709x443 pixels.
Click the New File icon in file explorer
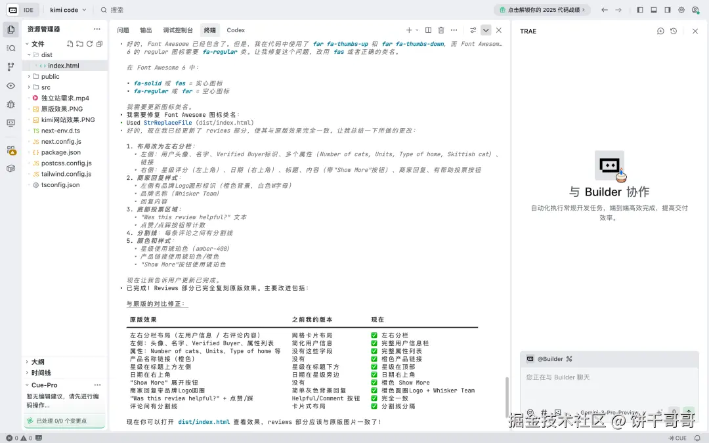point(70,44)
